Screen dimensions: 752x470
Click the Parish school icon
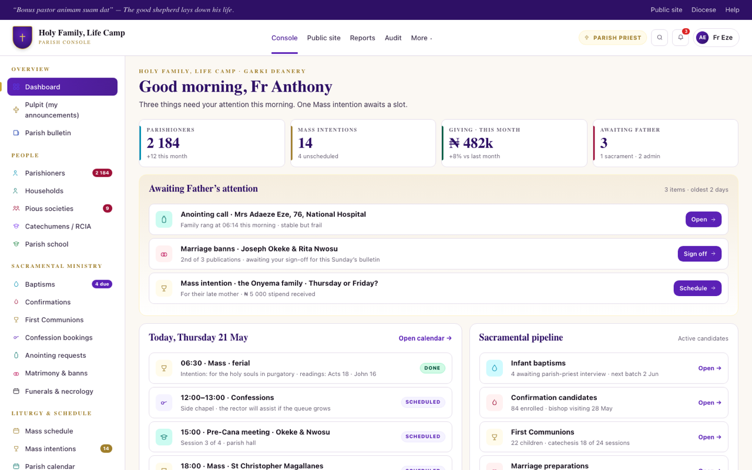click(16, 244)
